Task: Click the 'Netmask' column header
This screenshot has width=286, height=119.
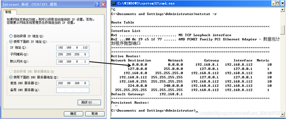Action: (175, 60)
